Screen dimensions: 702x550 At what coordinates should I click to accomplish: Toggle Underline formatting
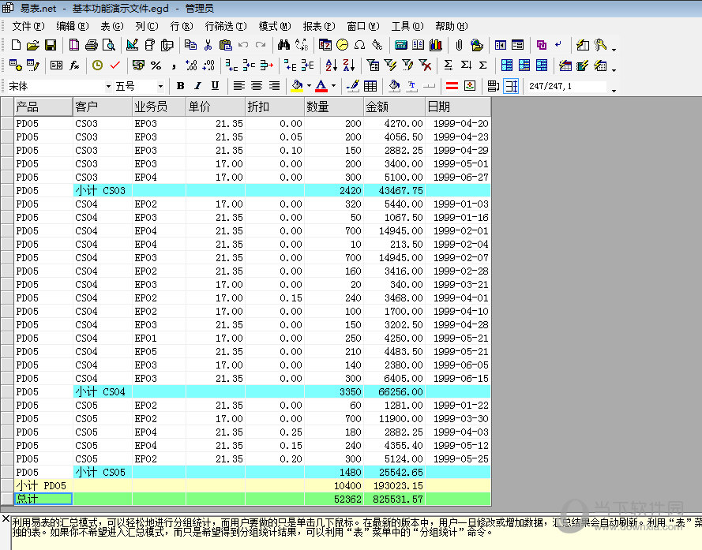coord(215,86)
